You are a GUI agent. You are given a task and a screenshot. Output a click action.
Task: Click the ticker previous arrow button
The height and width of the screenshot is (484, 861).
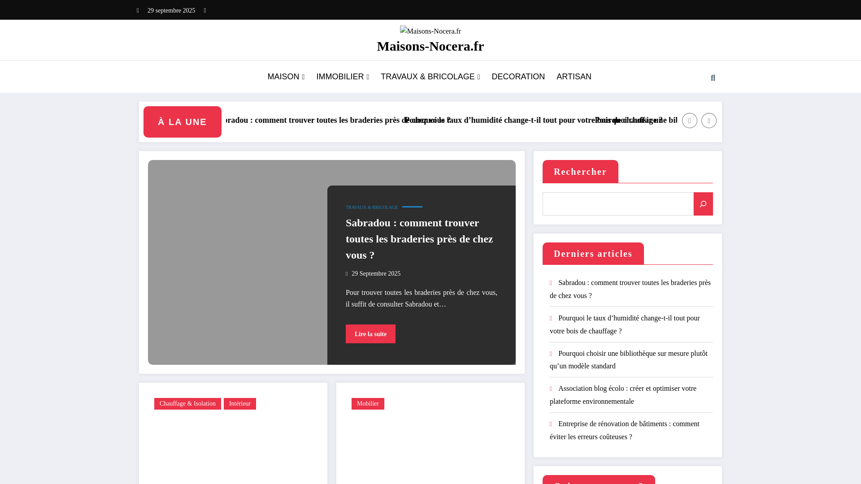click(x=689, y=121)
